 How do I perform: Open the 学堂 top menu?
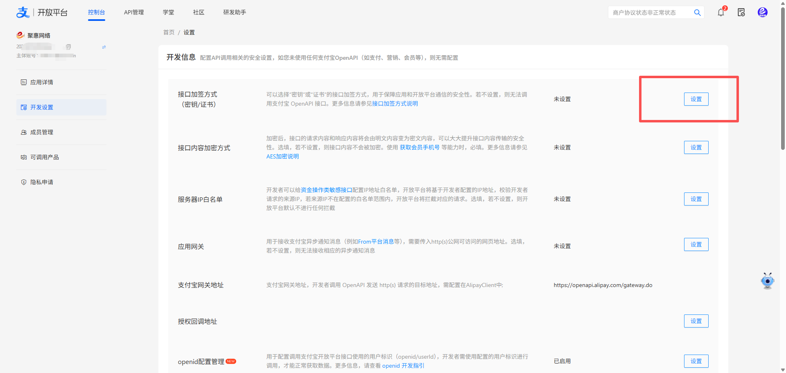[x=168, y=12]
